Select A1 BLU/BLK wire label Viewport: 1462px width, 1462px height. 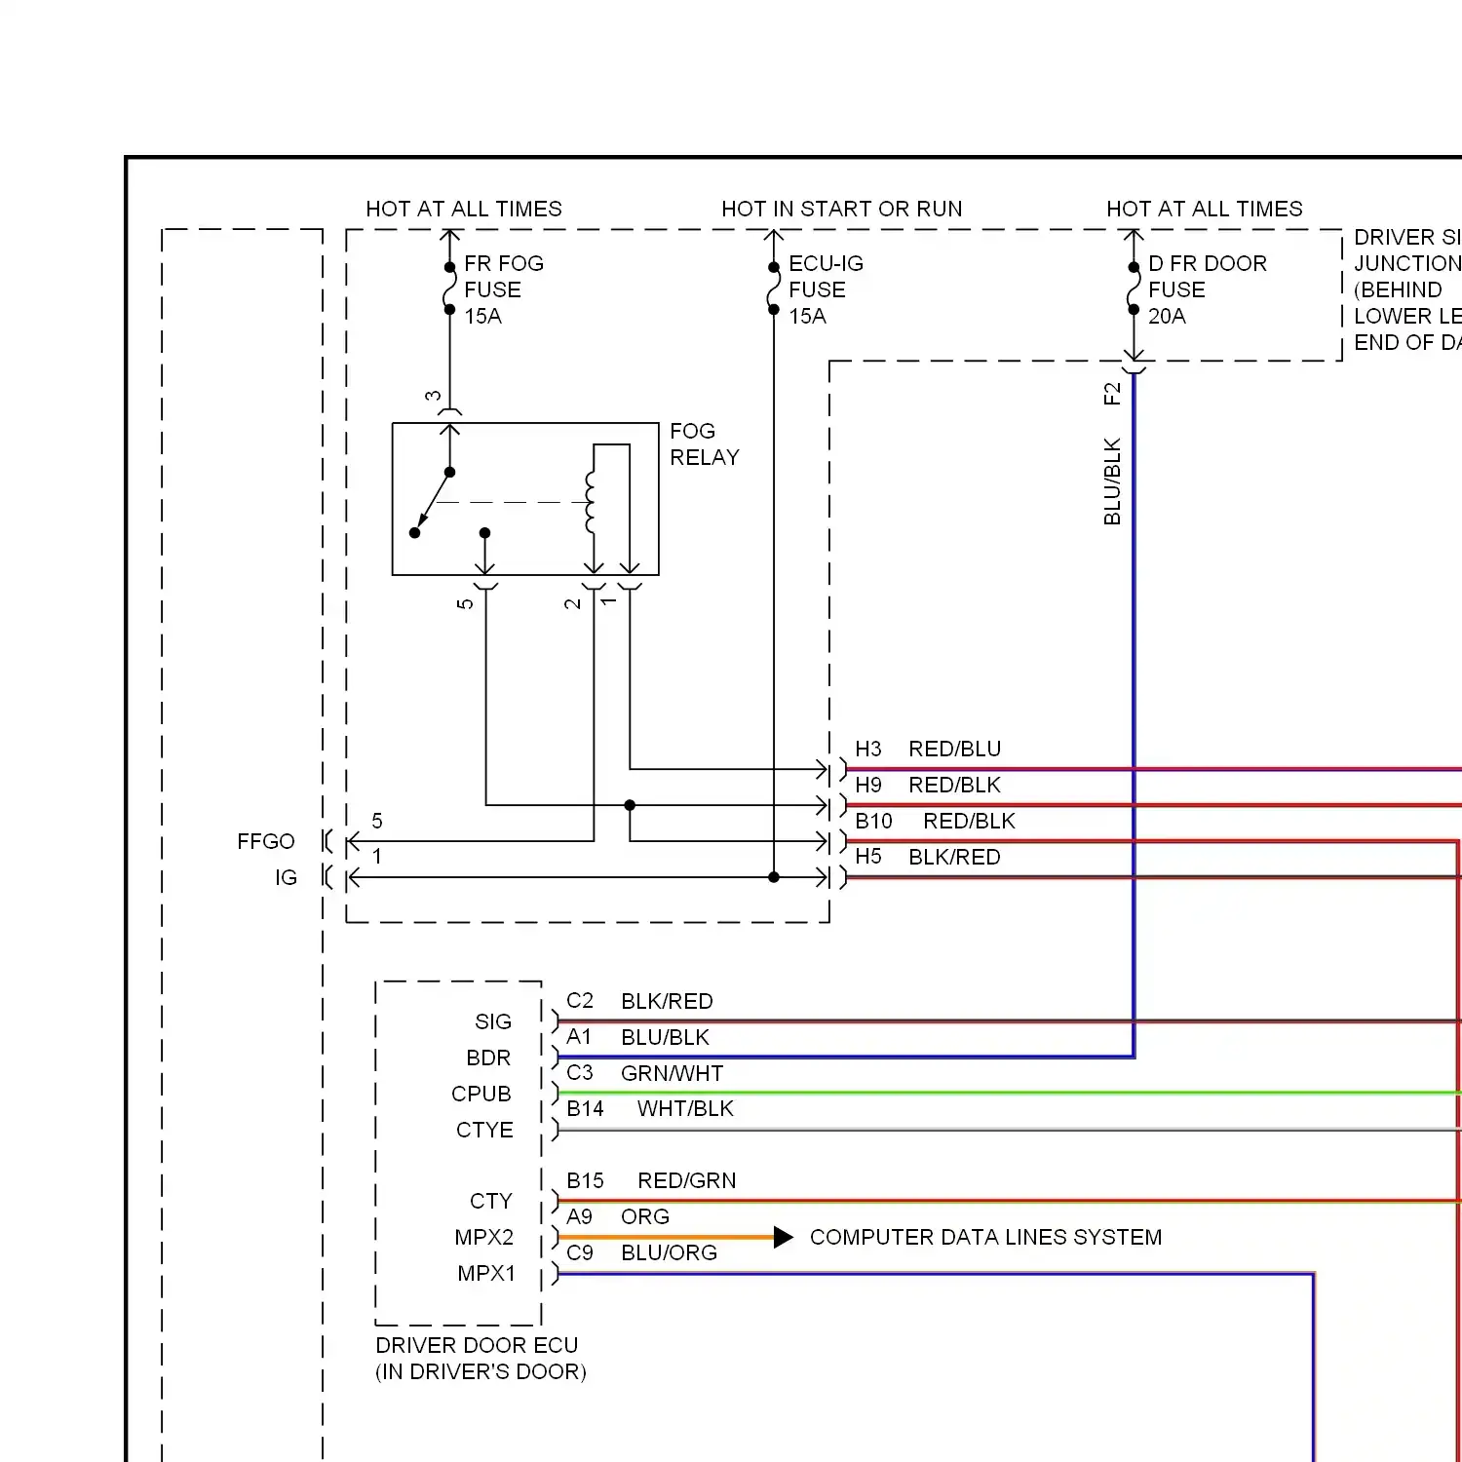tap(637, 1037)
